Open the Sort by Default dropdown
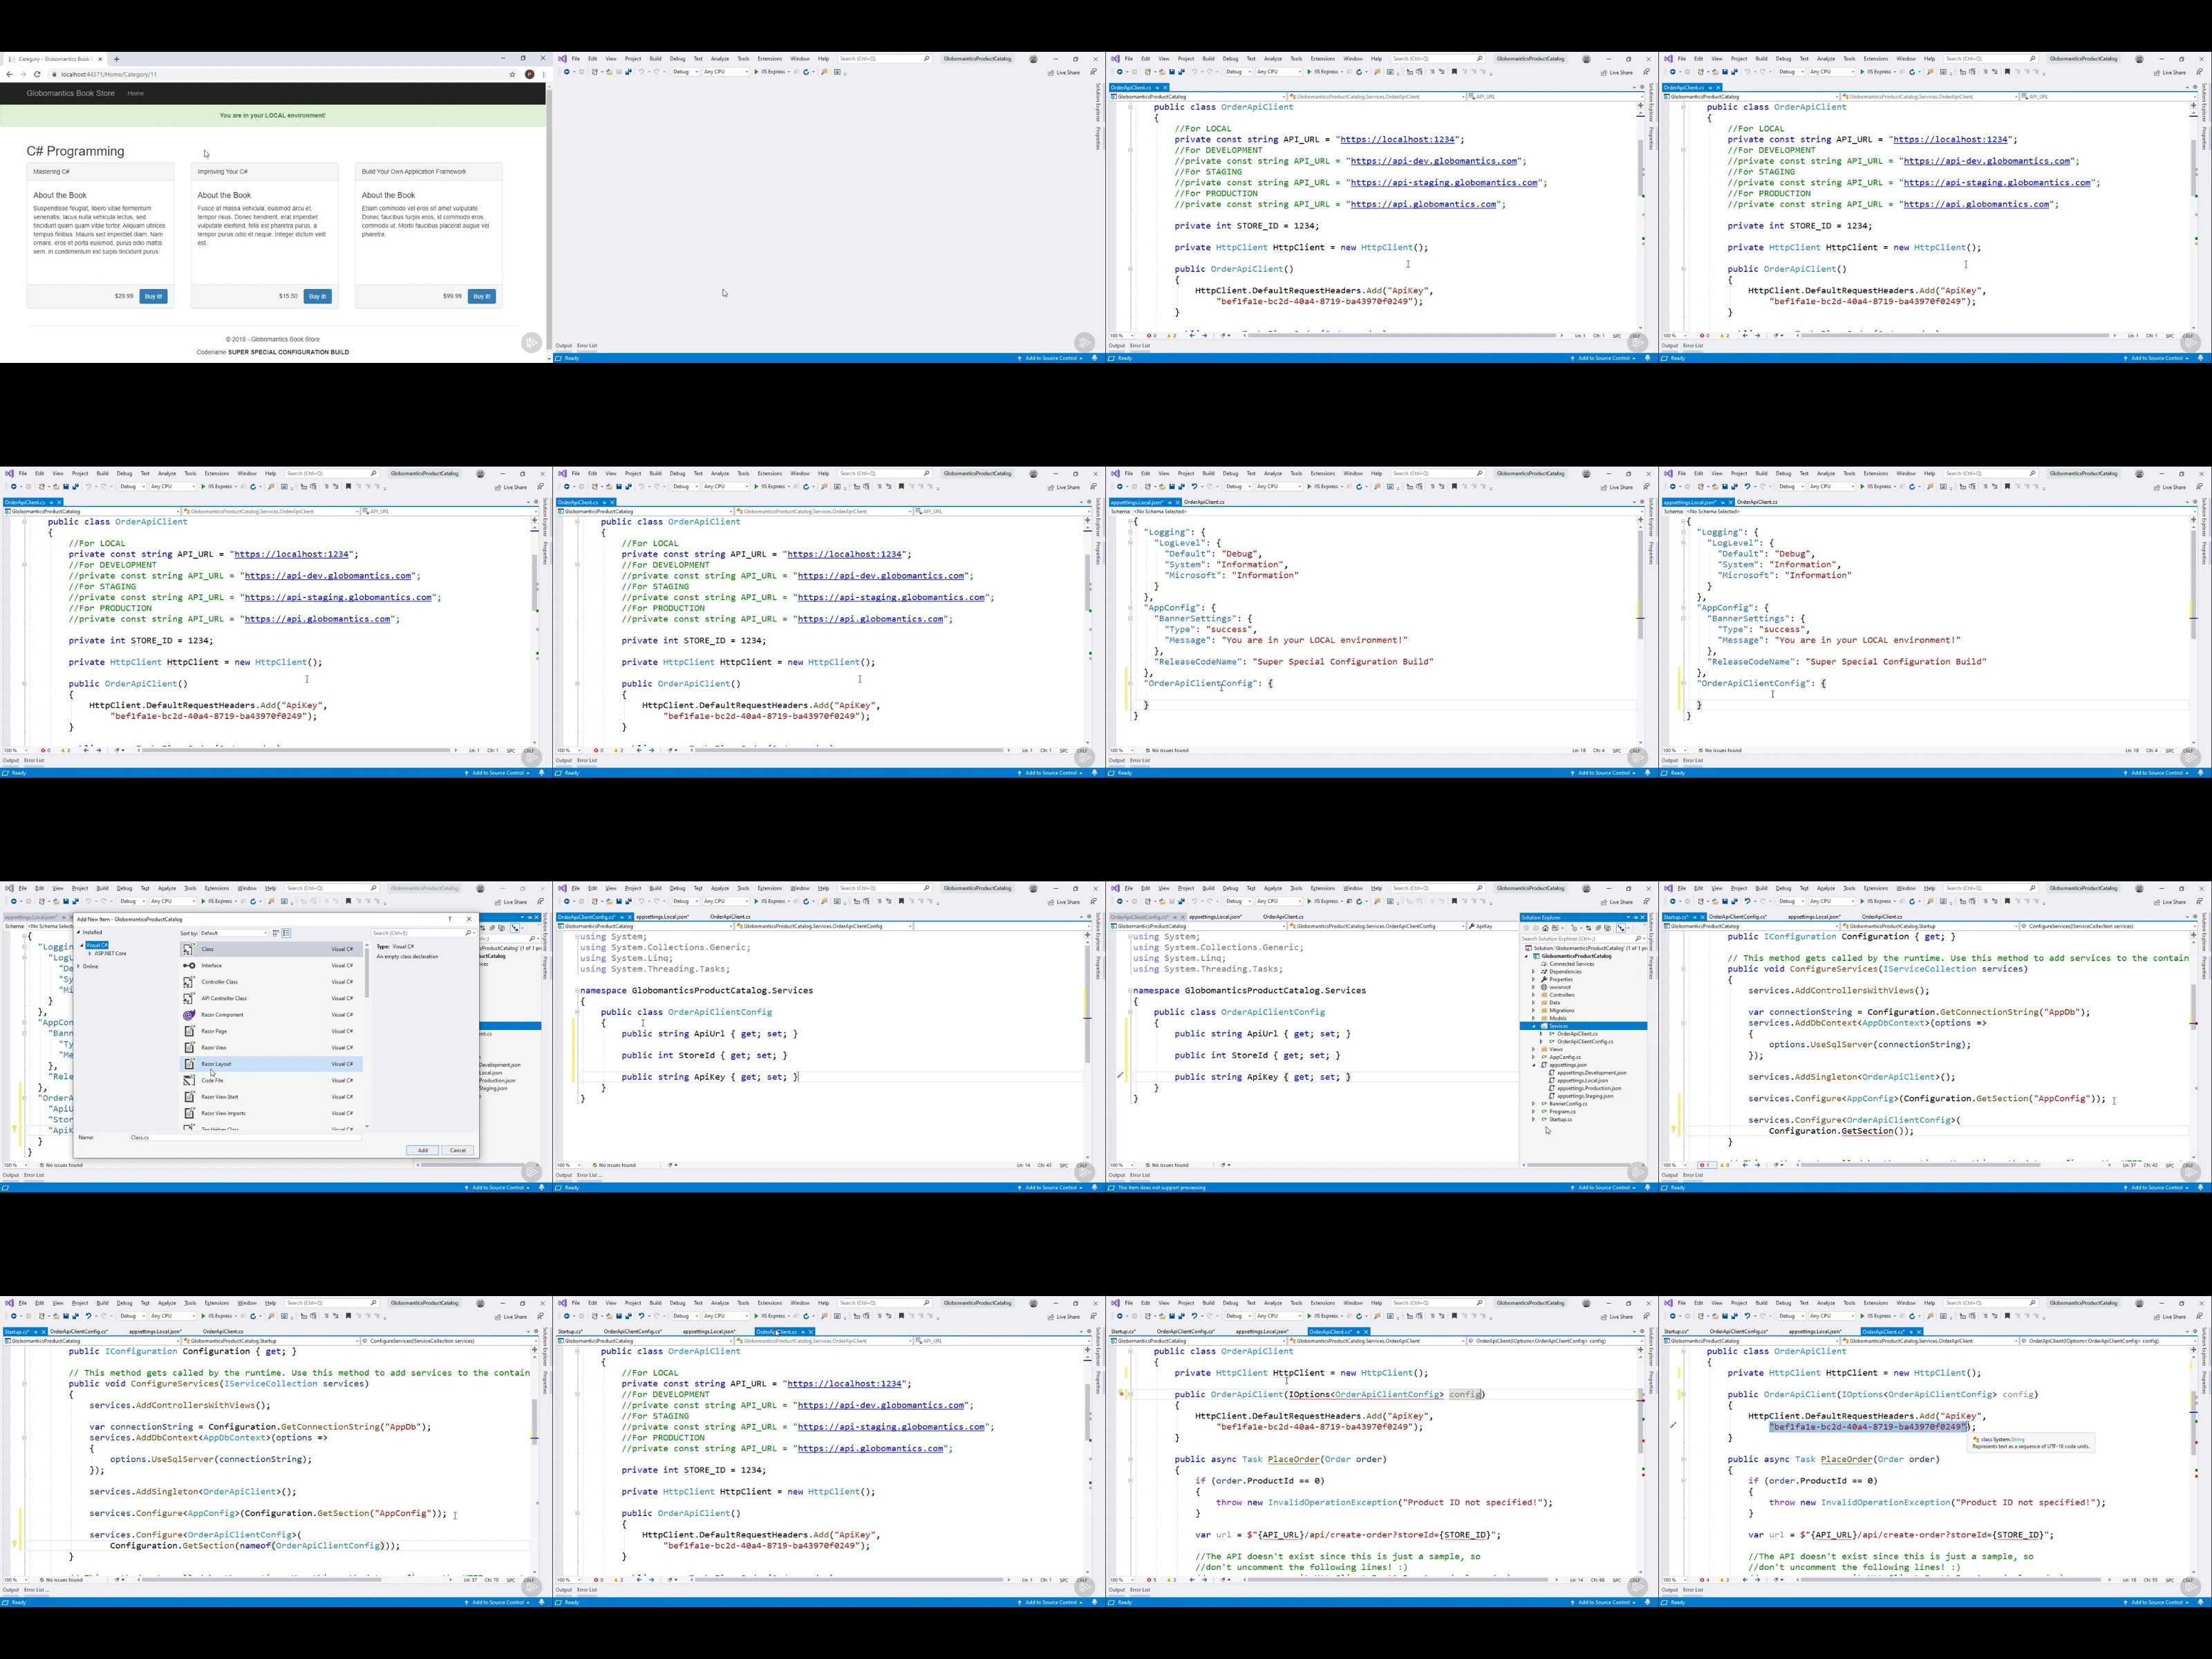2212x1659 pixels. tap(234, 933)
